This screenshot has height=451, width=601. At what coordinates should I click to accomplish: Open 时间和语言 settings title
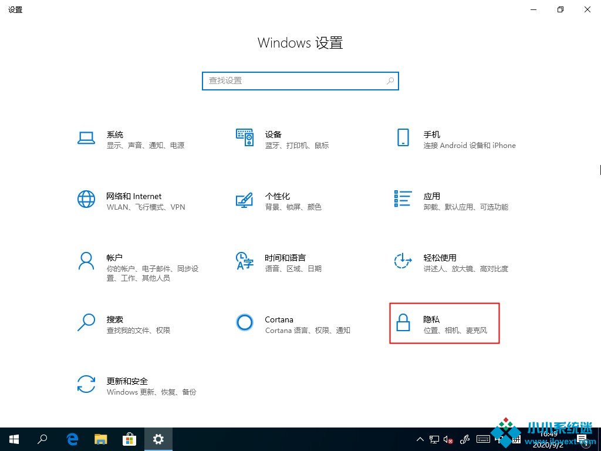[285, 258]
